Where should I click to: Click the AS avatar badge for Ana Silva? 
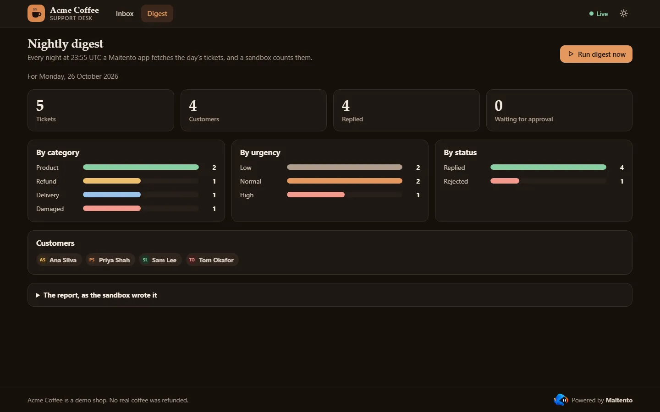[x=43, y=260]
